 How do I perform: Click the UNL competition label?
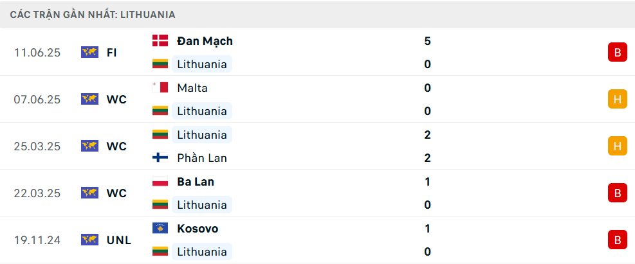click(119, 240)
